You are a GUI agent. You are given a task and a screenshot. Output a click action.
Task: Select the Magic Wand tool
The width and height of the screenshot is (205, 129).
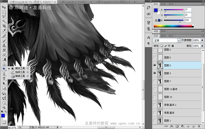click(x=4, y=21)
